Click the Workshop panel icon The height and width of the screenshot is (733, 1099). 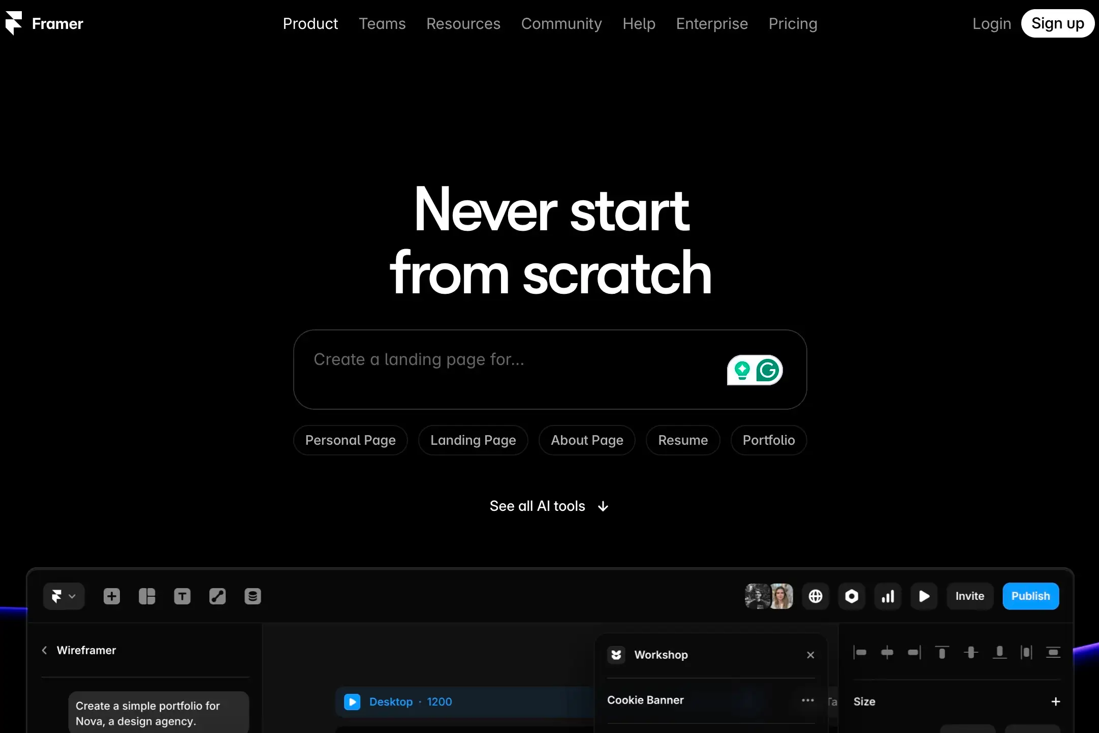(x=616, y=655)
